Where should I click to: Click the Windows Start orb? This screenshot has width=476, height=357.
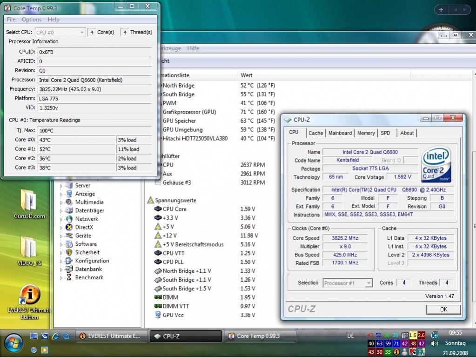tap(13, 344)
